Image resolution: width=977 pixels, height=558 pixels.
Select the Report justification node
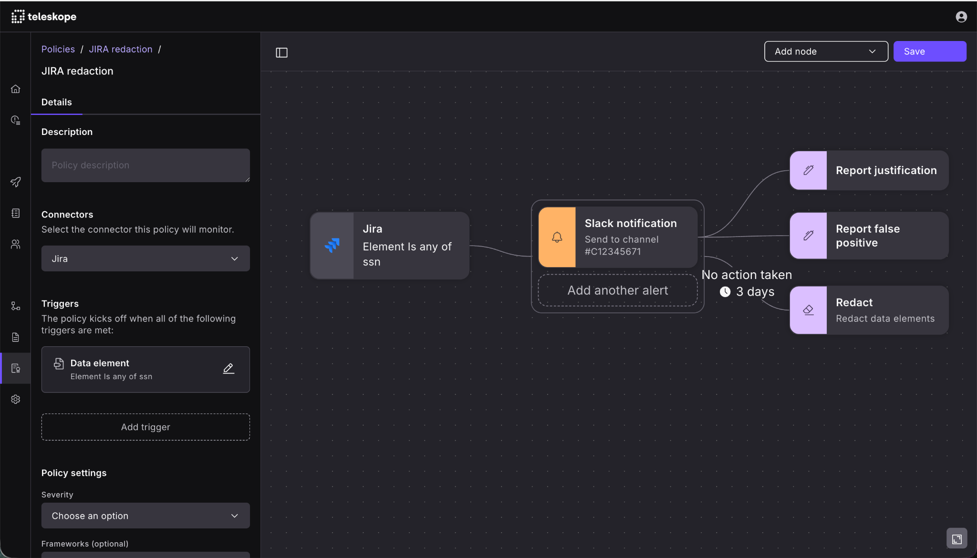coord(869,170)
